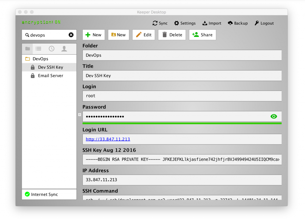Open Settings via the gear icon
Viewport: 305px width, 219px height.
[x=177, y=23]
